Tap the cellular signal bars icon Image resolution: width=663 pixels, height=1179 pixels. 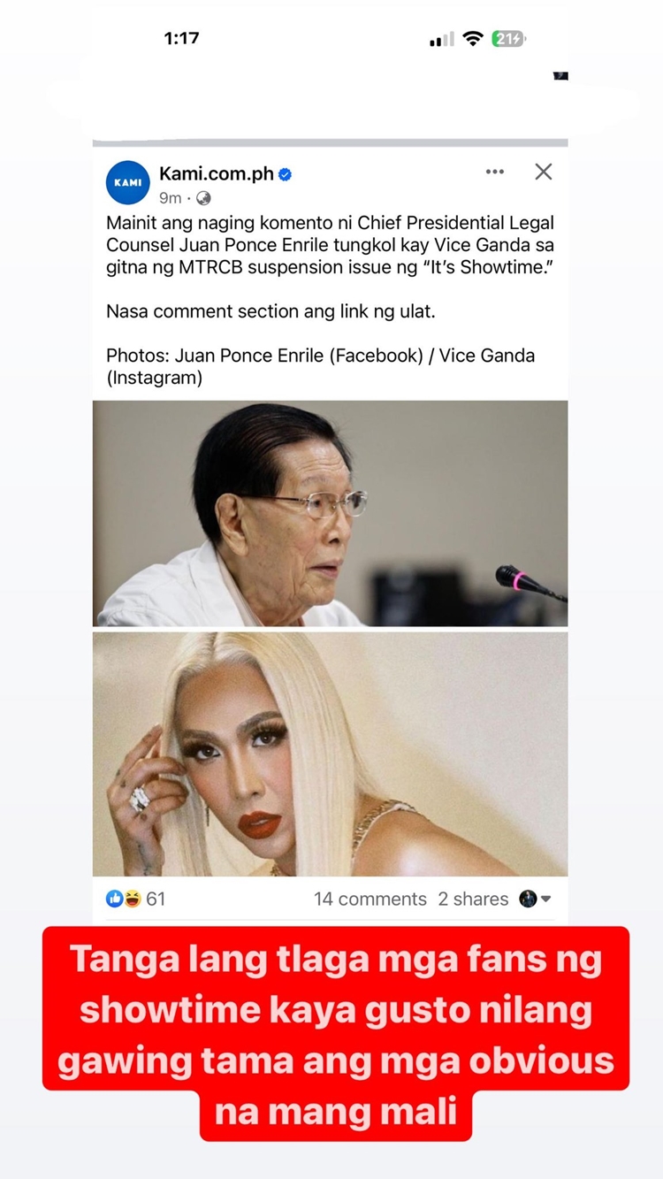click(441, 40)
